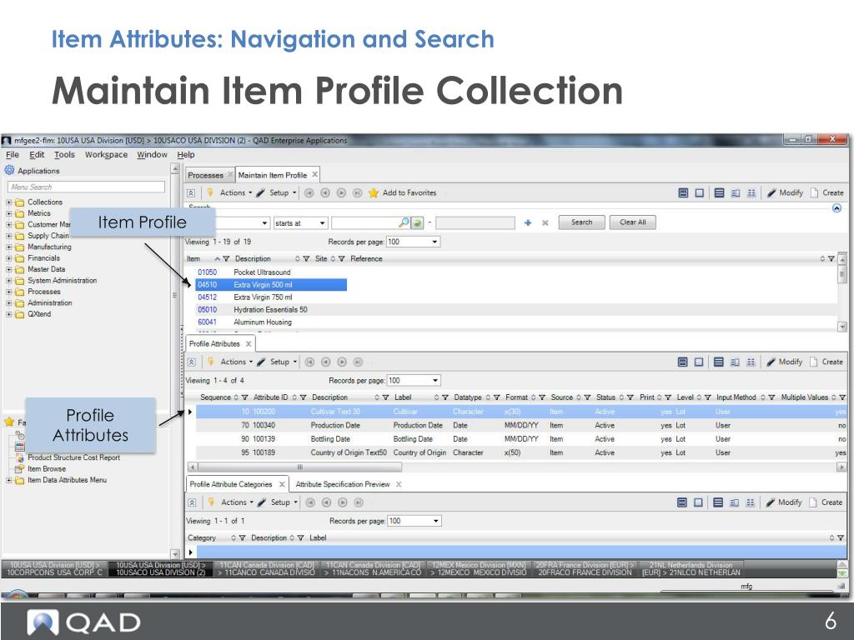Image resolution: width=854 pixels, height=640 pixels.
Task: Go to next record in Maintain Item Profile toolbar
Action: pyautogui.click(x=341, y=192)
